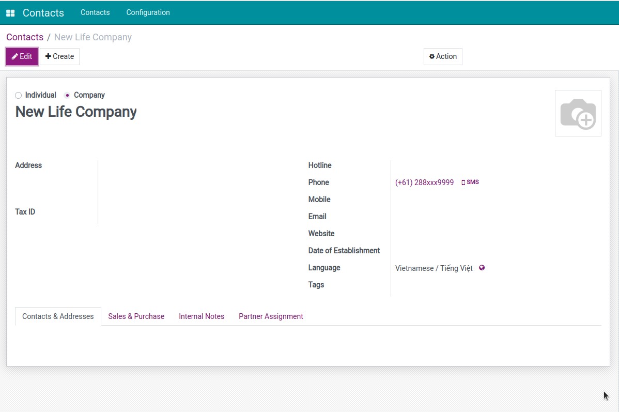
Task: Click the Create button
Action: tap(60, 56)
